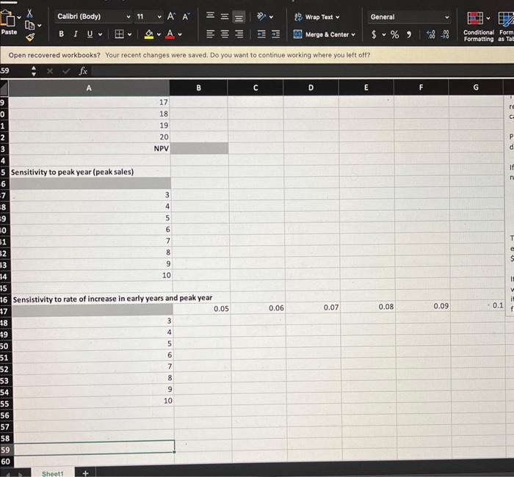
Task: Select column B header
Action: (198, 88)
